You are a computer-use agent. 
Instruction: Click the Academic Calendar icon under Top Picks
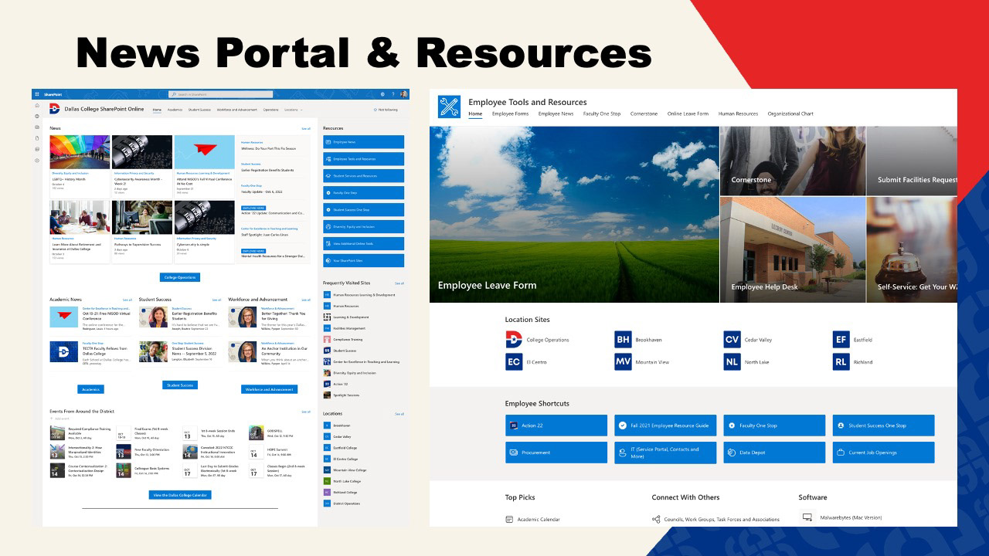[x=509, y=520]
